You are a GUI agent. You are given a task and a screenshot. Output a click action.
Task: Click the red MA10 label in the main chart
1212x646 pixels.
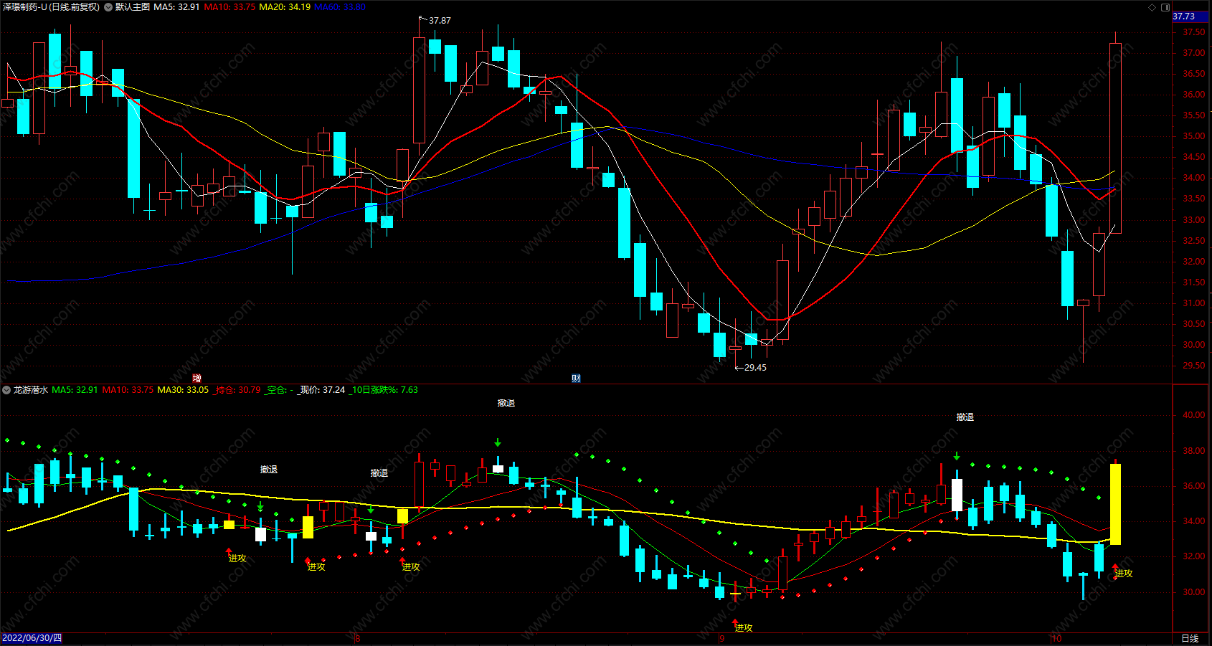[x=229, y=7]
